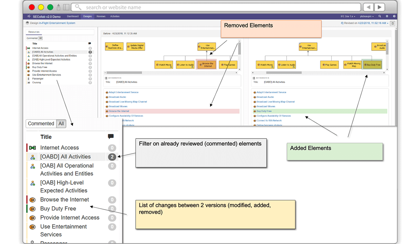418x244 pixels.
Task: Open Broadcast Live Moving Map Channel in the revised list
Action: pyautogui.click(x=276, y=102)
